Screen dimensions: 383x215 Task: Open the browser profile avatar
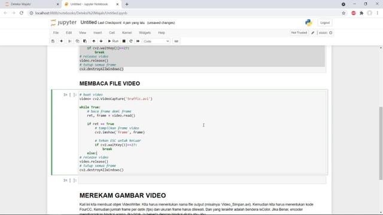tap(370, 13)
